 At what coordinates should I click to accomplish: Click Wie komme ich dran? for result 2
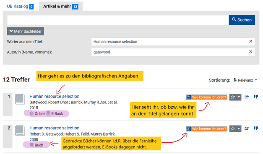[207, 129]
